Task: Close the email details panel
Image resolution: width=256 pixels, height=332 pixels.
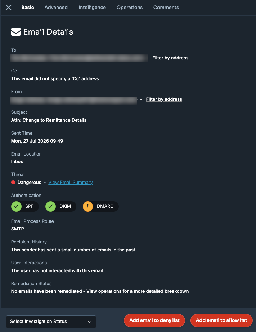Action: 9,8
